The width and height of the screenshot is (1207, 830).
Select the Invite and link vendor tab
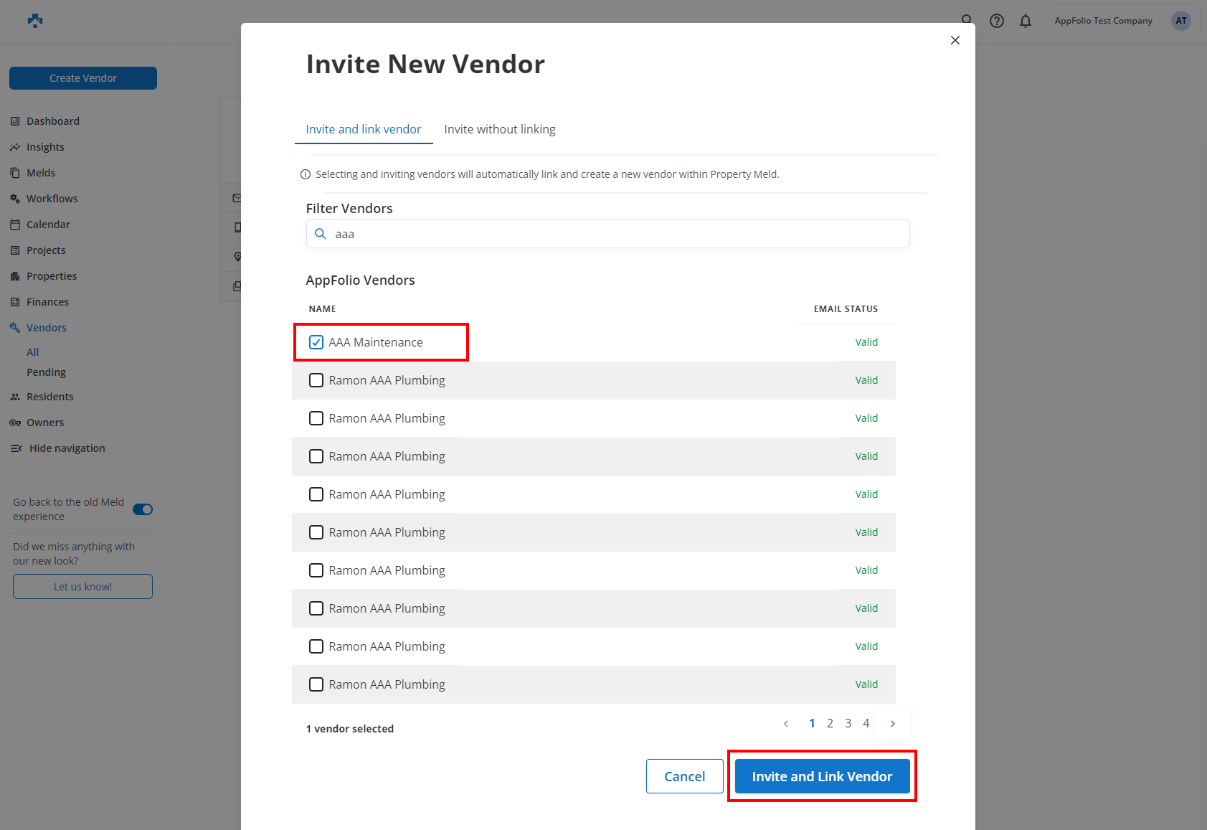click(x=363, y=129)
